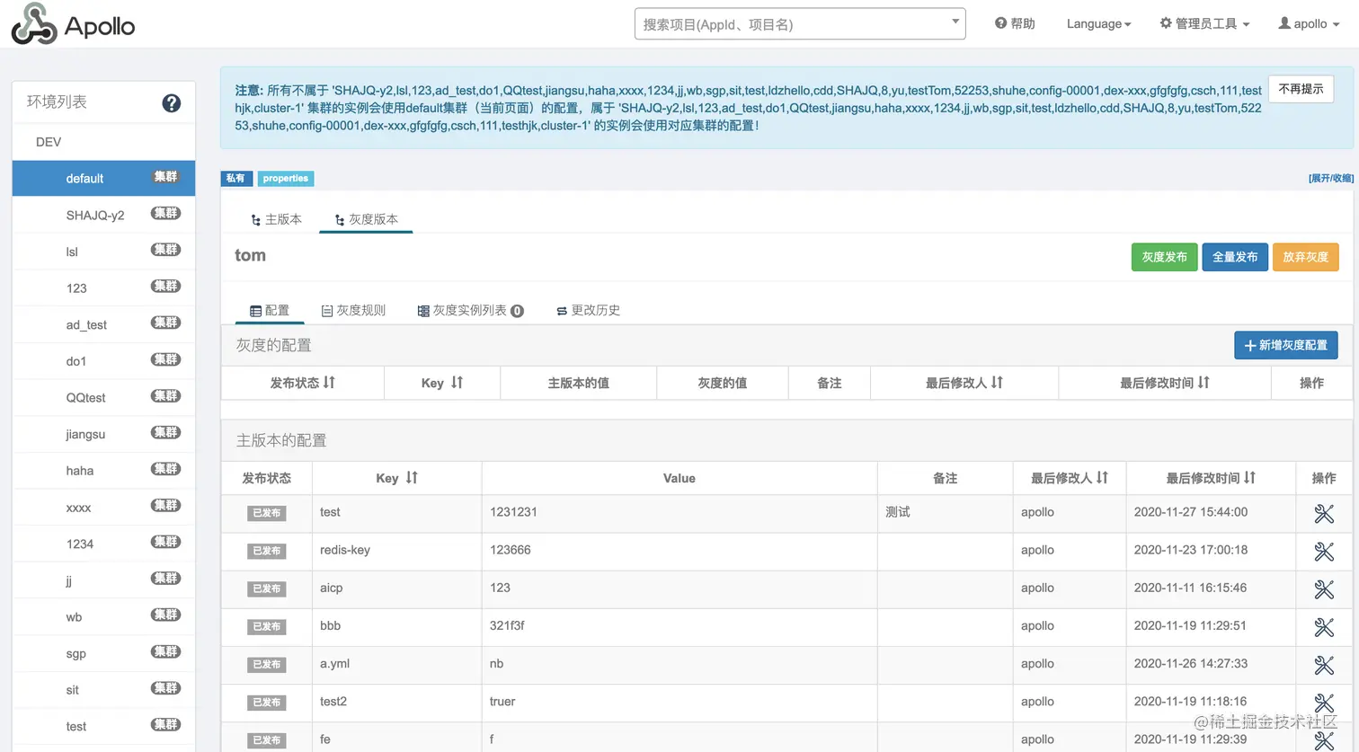Click the help circle icon beside 环境列表
The width and height of the screenshot is (1359, 752).
click(171, 102)
